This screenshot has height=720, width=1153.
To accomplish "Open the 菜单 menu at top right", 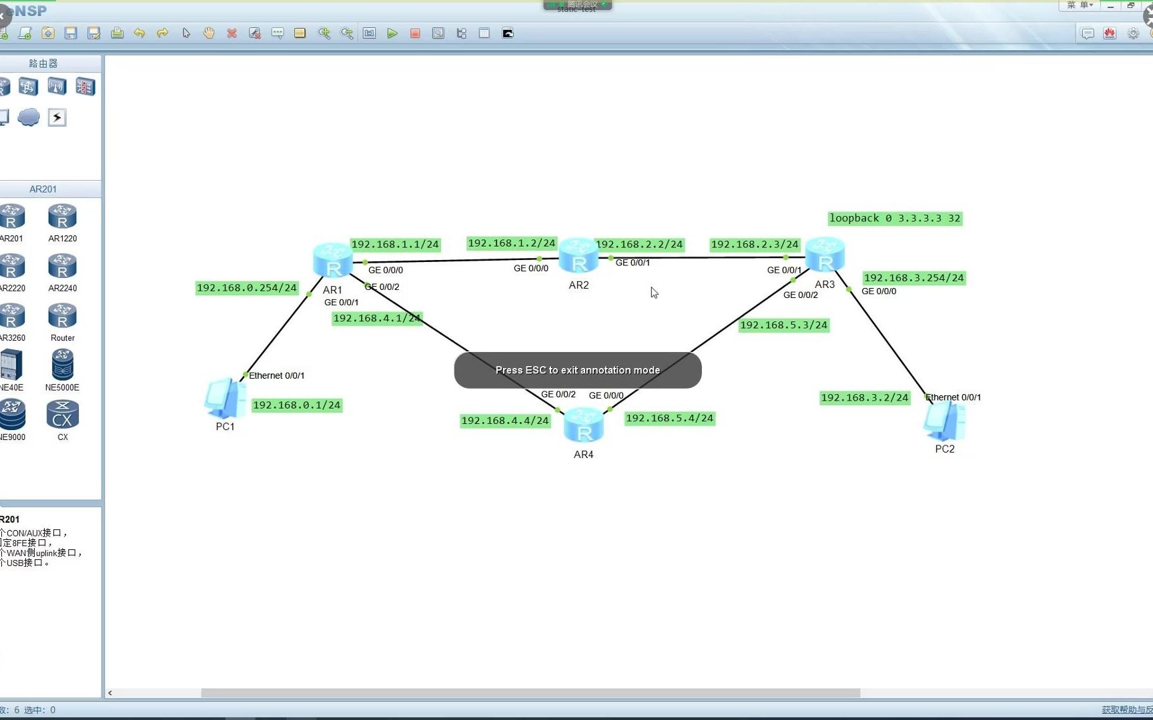I will click(1079, 5).
